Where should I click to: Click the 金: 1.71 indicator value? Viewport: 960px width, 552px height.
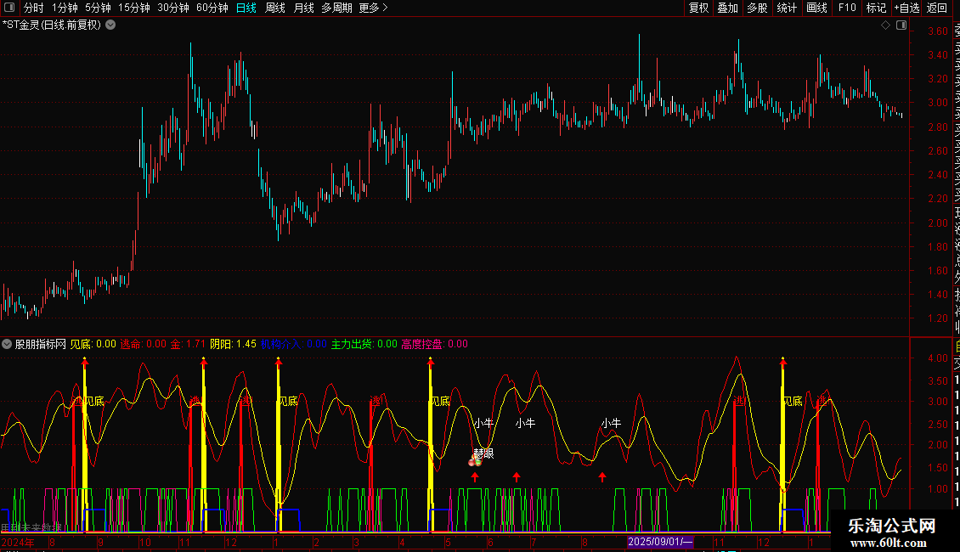click(188, 344)
